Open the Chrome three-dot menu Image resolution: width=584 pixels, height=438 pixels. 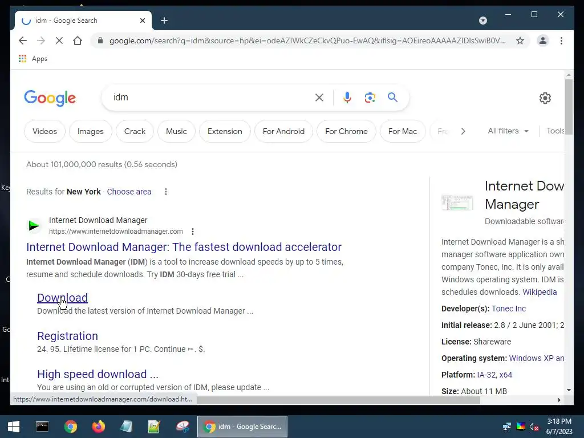click(561, 40)
